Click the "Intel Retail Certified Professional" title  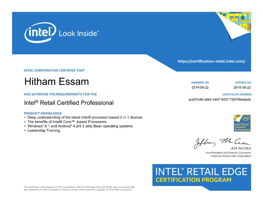point(69,103)
